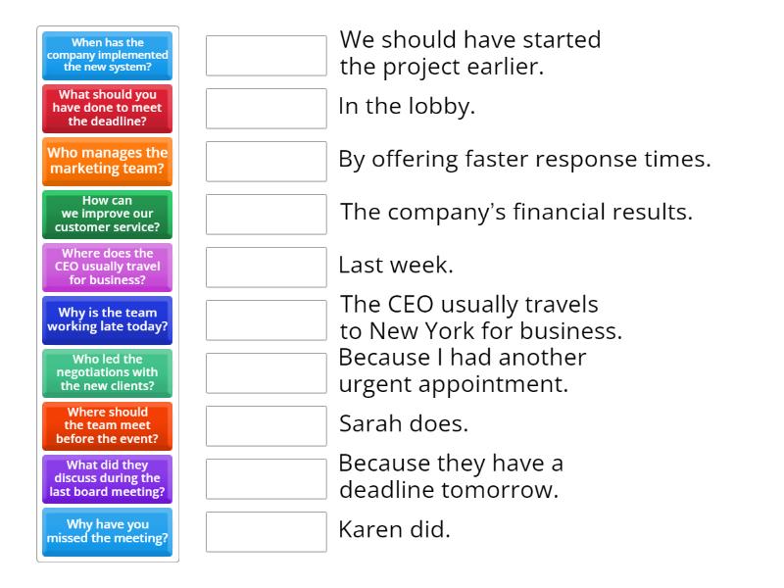Select the purple card about the CEO's business travel
This screenshot has width=784, height=588.
pyautogui.click(x=107, y=268)
